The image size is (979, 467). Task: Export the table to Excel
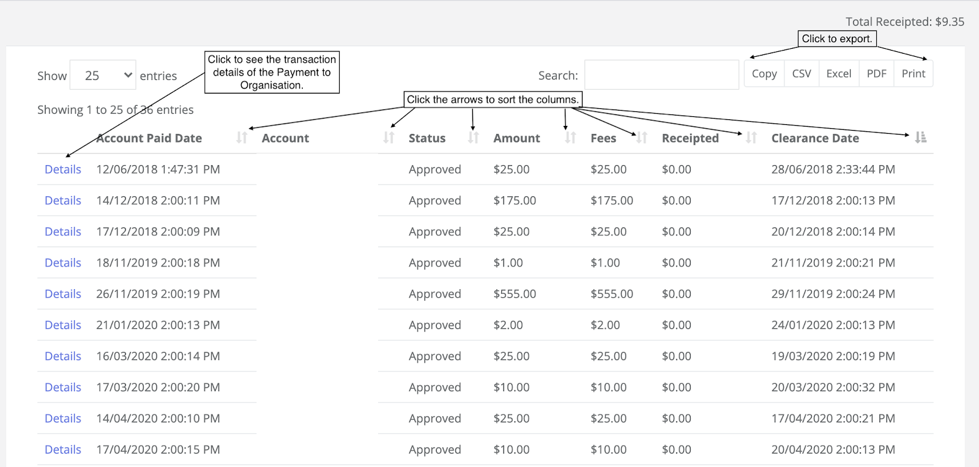click(839, 74)
